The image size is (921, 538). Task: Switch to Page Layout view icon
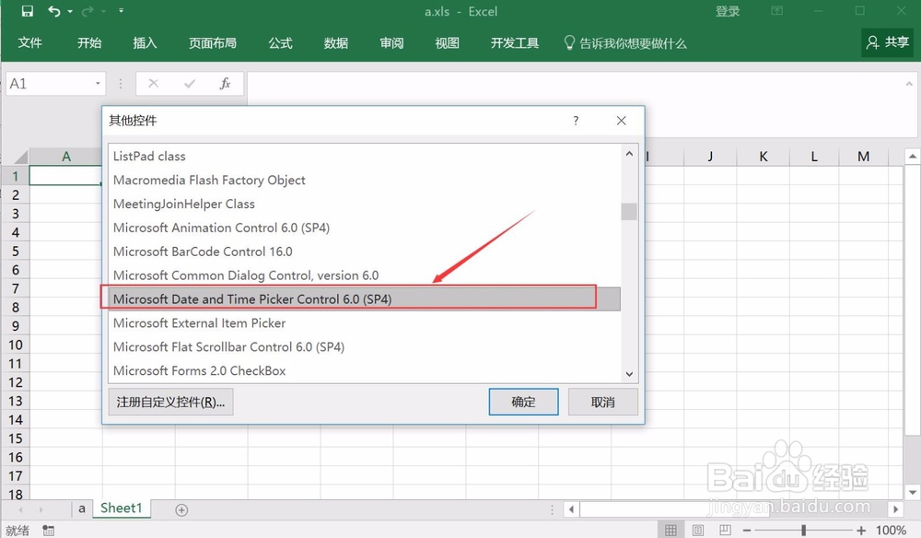click(x=698, y=530)
